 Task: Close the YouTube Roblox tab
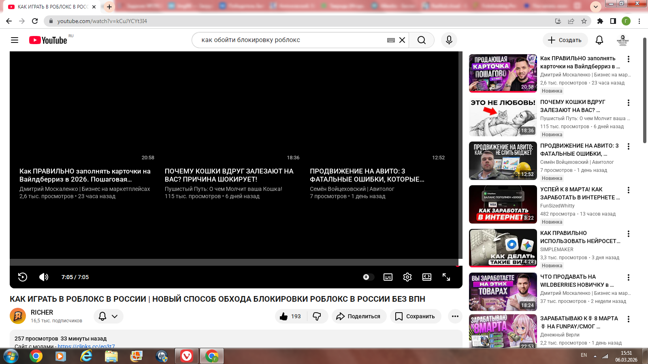click(94, 7)
